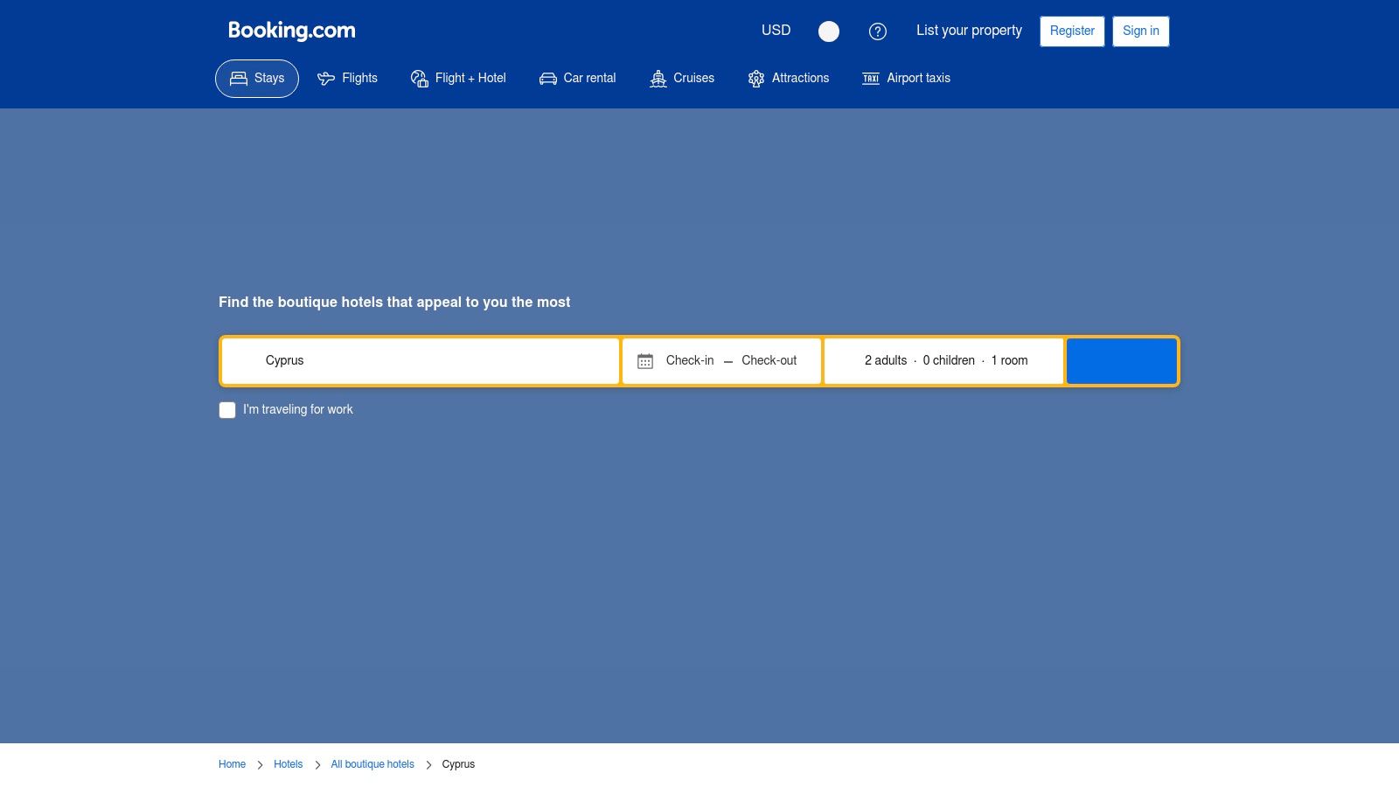Select the Car rental icon
1399x787 pixels.
point(547,78)
